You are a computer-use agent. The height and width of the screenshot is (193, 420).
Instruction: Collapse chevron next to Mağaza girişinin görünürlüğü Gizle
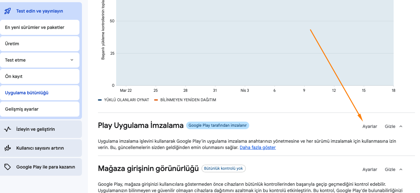pyautogui.click(x=401, y=169)
